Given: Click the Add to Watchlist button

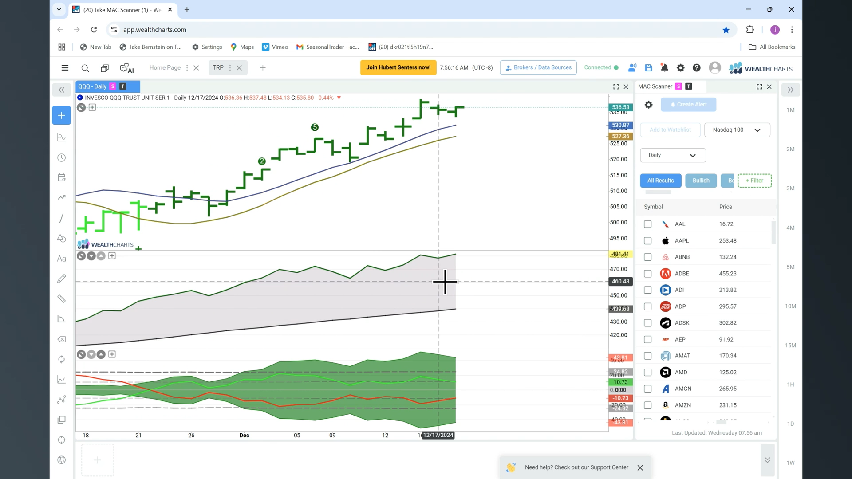Looking at the screenshot, I should pos(670,130).
